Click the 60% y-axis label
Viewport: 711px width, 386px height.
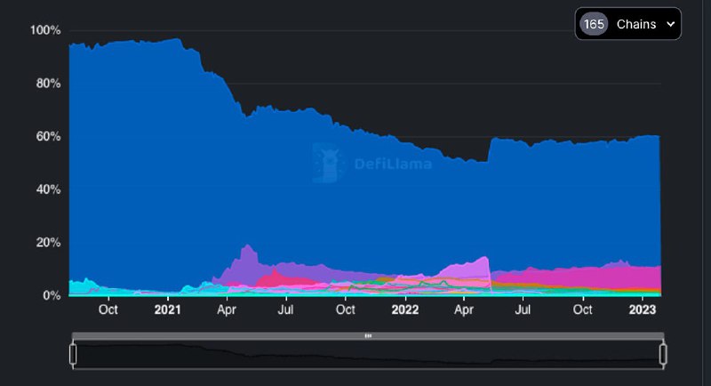[48, 136]
